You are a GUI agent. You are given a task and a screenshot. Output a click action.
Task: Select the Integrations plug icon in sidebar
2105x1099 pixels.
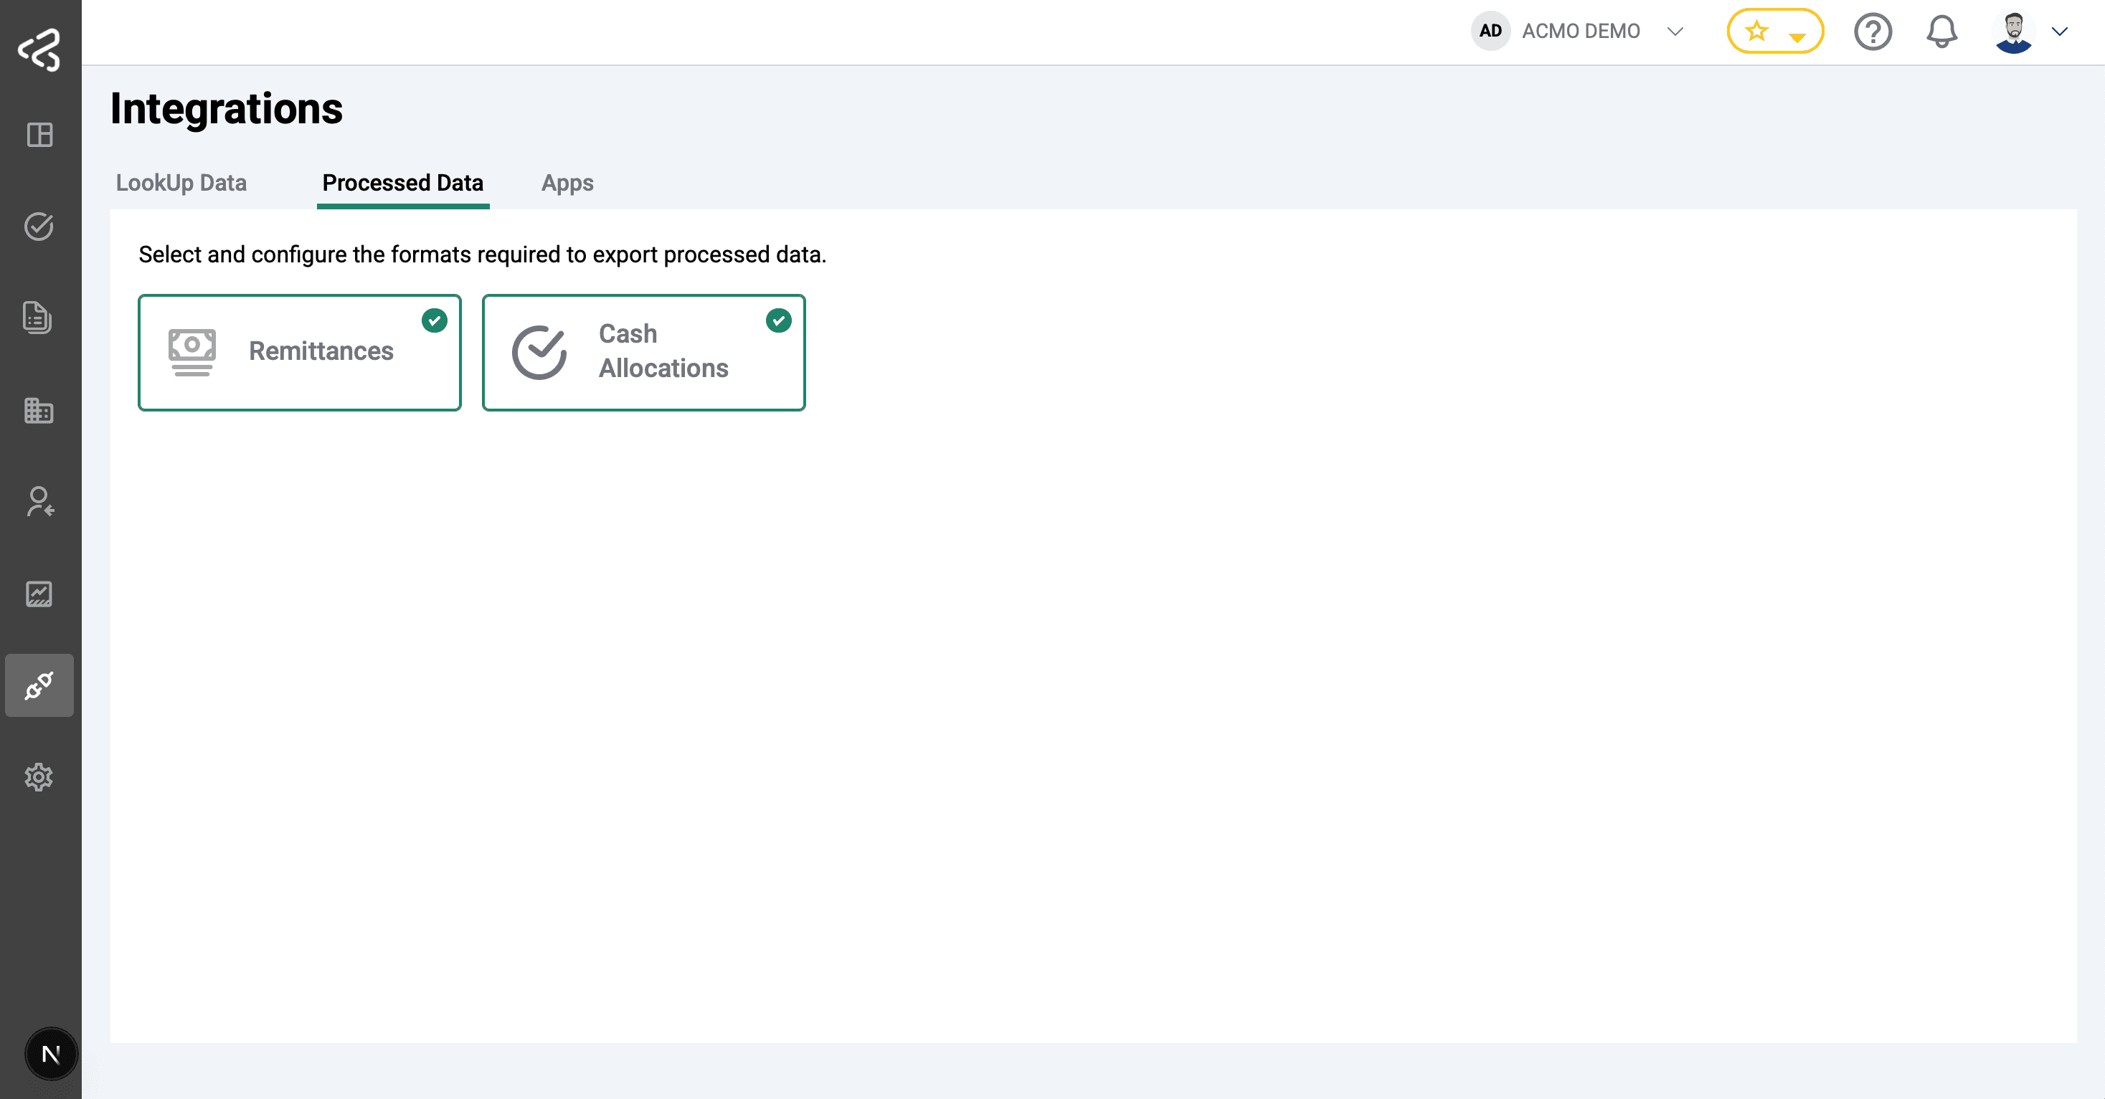click(39, 685)
